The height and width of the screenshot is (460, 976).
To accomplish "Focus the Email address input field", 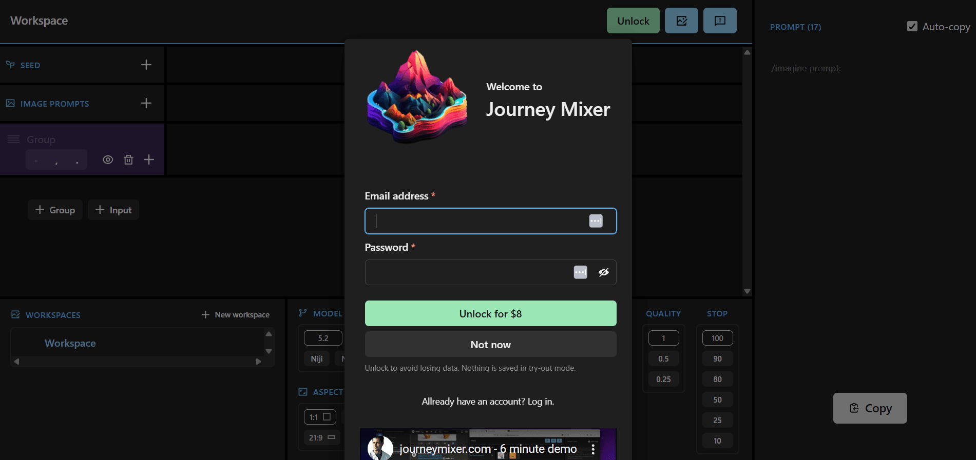I will (490, 221).
